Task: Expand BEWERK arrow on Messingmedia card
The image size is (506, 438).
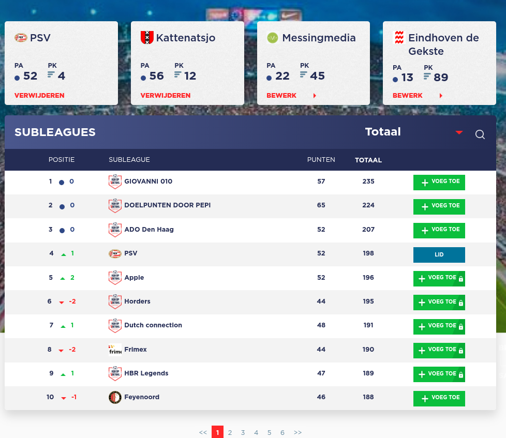Action: [x=315, y=96]
